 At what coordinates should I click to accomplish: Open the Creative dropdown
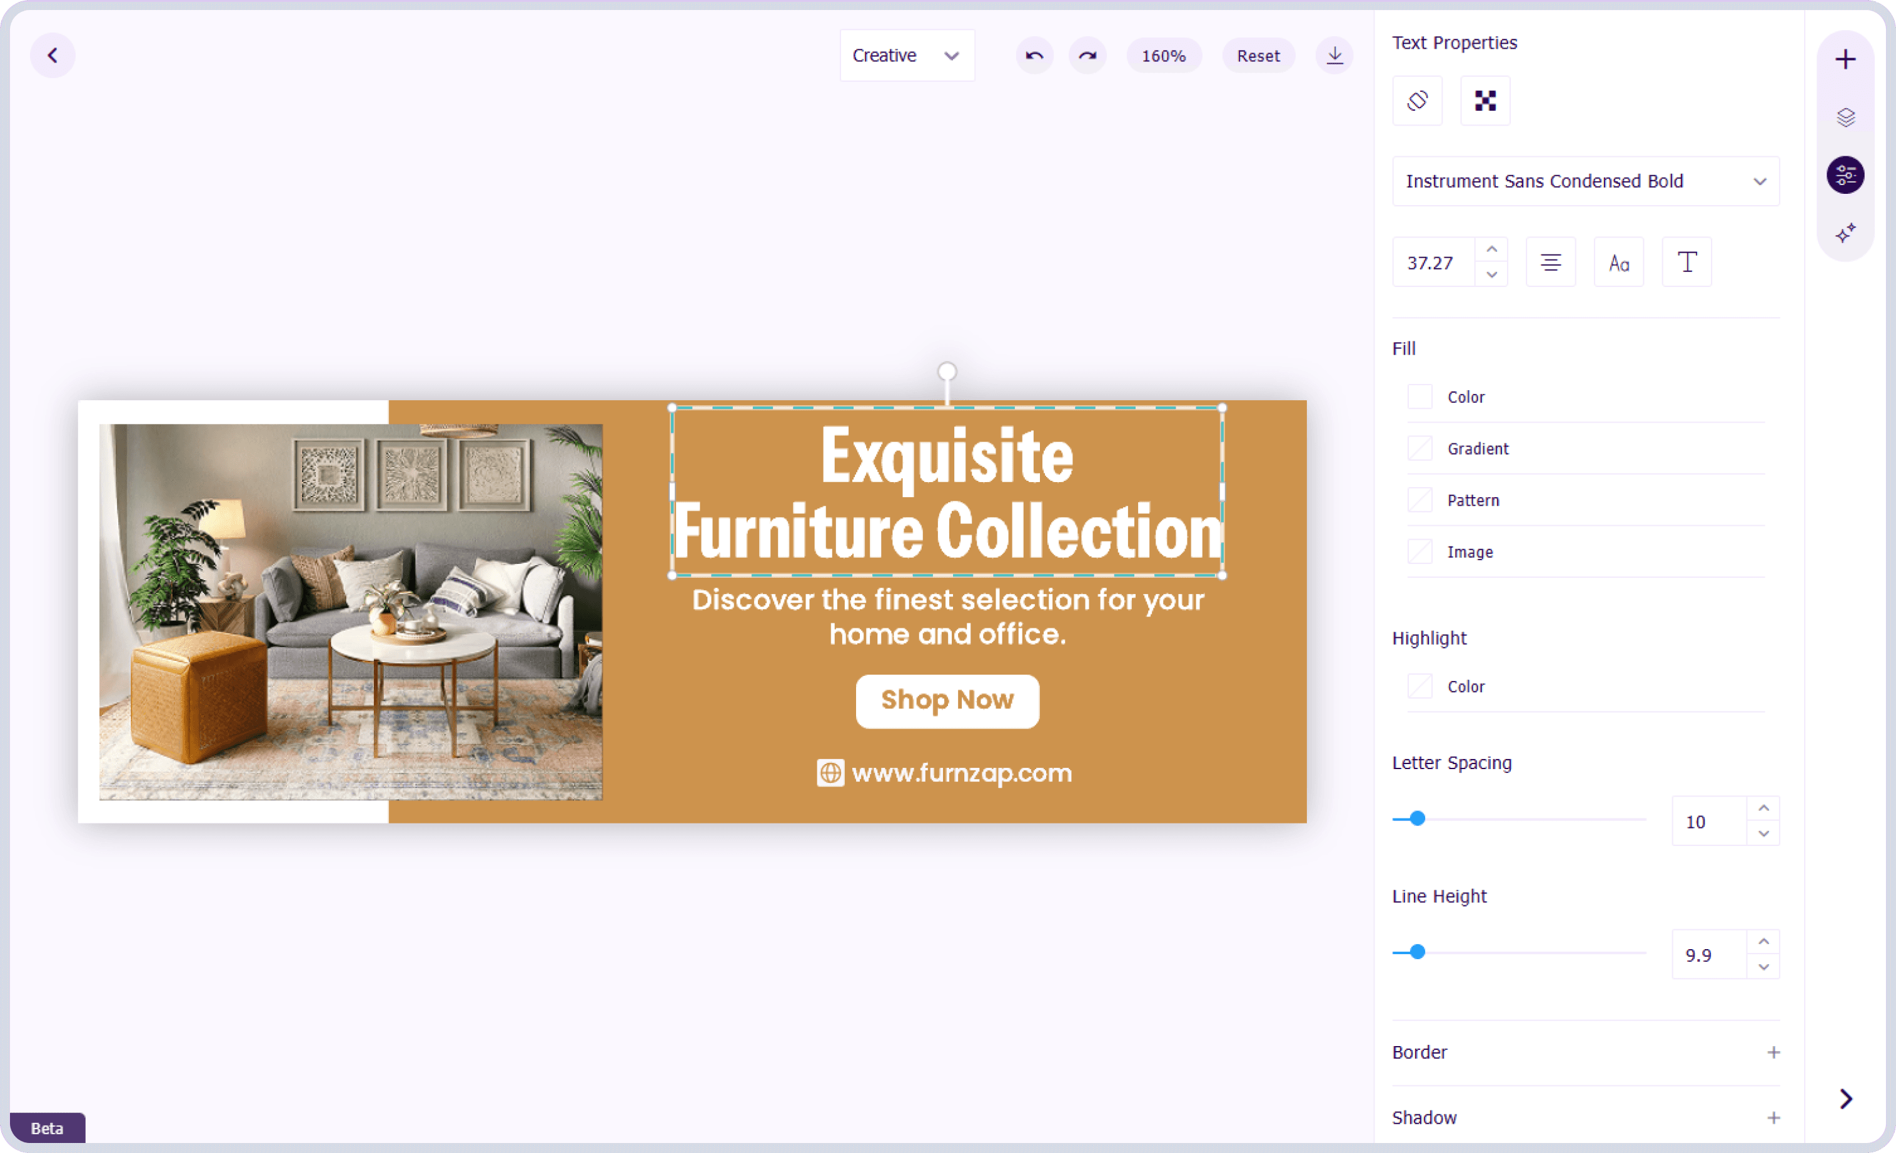(907, 56)
